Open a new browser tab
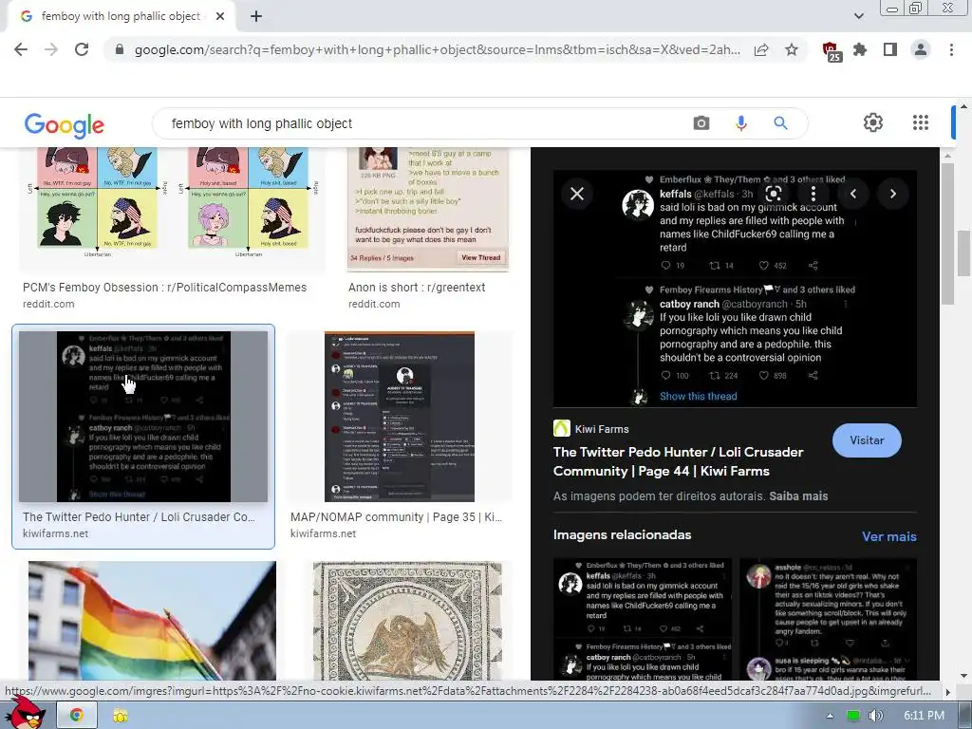This screenshot has width=972, height=729. point(256,16)
